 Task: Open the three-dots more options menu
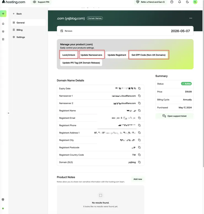[x=191, y=18]
